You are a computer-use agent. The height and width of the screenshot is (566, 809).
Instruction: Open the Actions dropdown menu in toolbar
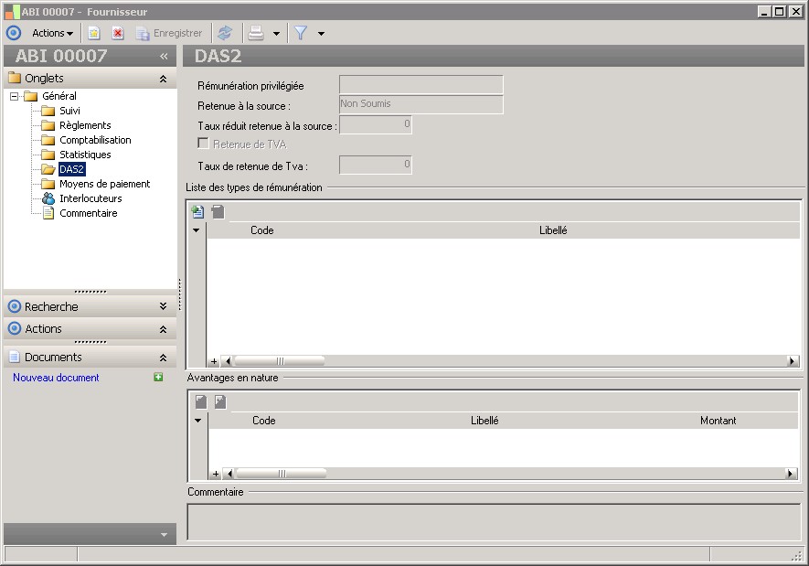53,33
